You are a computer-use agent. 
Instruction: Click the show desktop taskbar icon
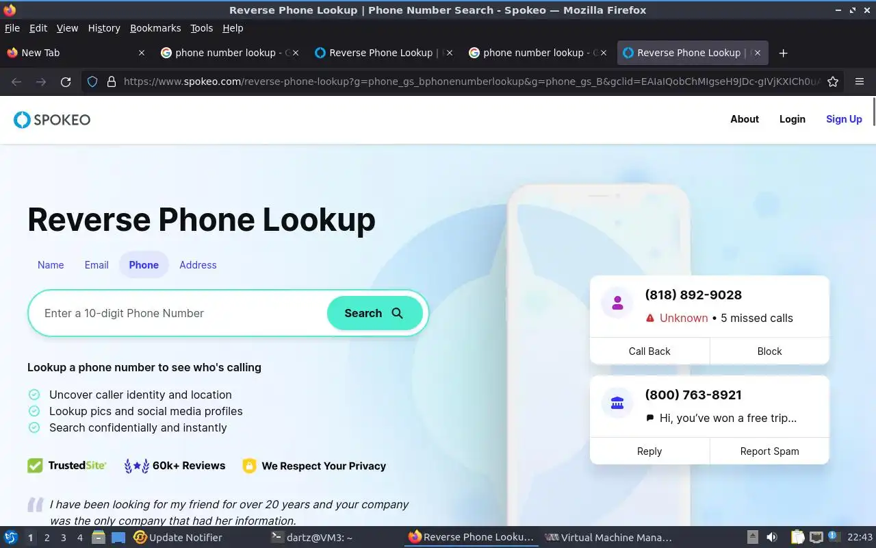[118, 538]
